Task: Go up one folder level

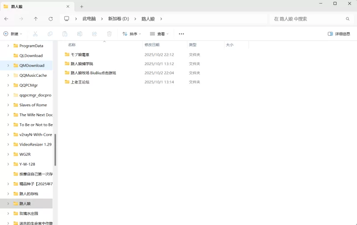Action: click(x=36, y=19)
